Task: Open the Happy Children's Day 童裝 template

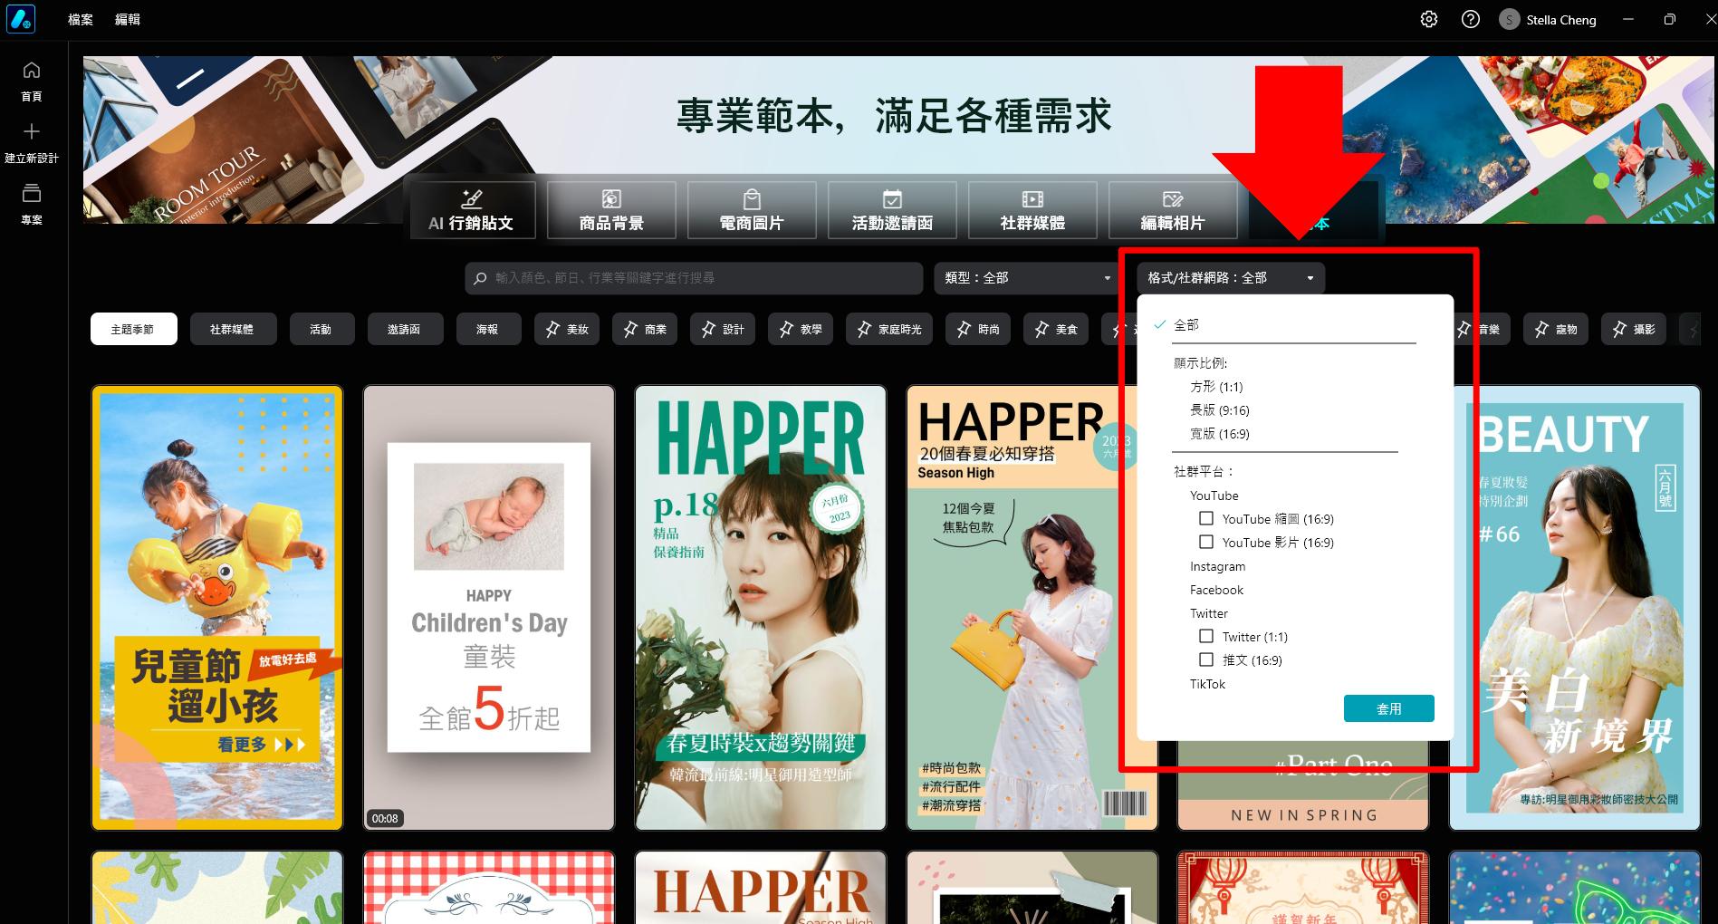Action: pyautogui.click(x=489, y=608)
